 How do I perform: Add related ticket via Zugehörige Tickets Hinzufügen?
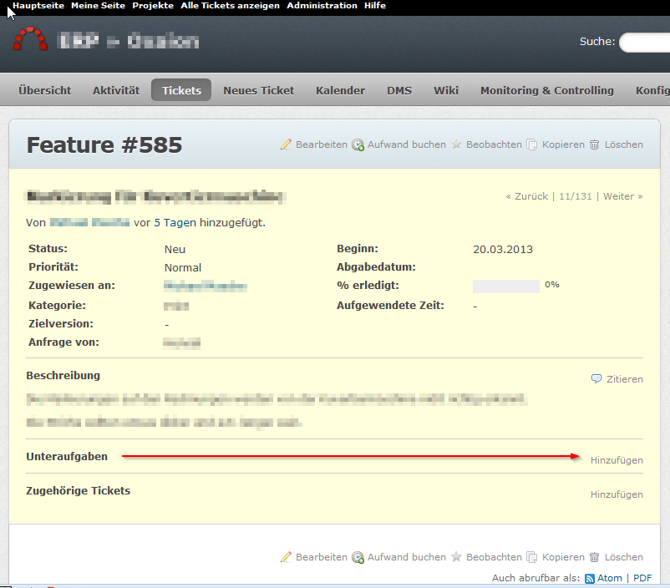[x=617, y=494]
